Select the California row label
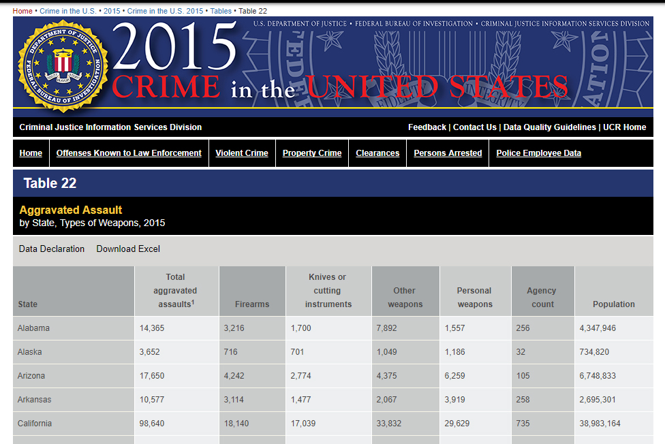Viewport: 665px width, 444px height. tap(35, 423)
